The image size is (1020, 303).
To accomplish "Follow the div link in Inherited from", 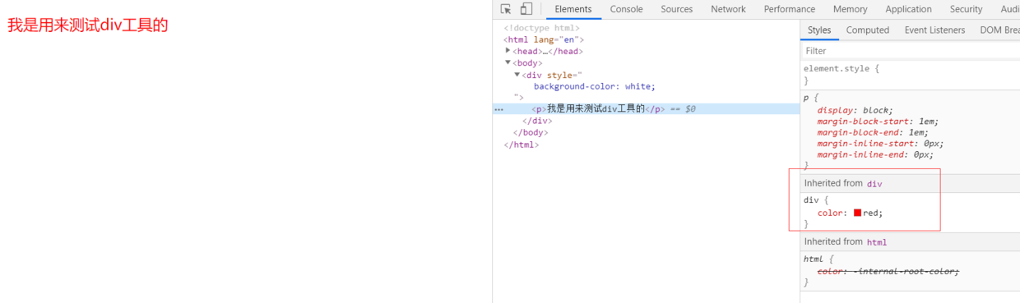I will (874, 184).
